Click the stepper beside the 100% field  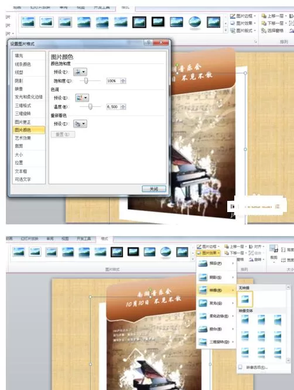click(124, 81)
